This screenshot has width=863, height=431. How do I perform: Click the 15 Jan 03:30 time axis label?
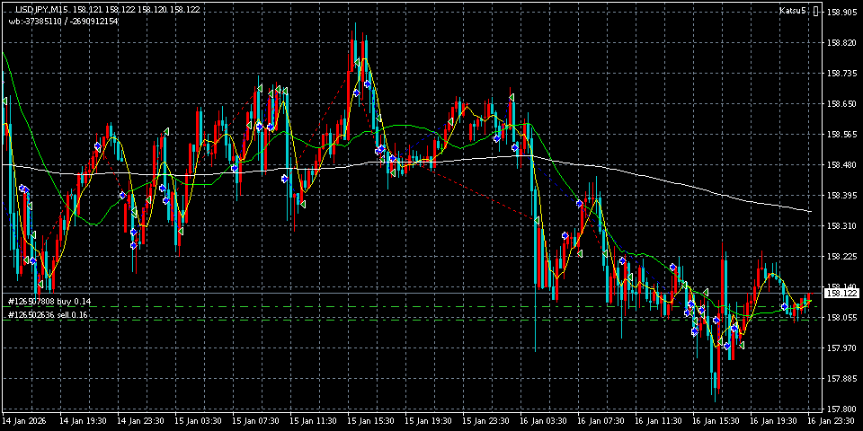[196, 420]
